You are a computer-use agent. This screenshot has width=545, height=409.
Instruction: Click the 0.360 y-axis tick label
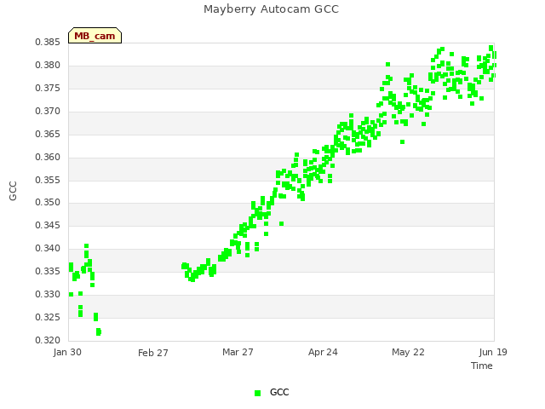click(48, 157)
